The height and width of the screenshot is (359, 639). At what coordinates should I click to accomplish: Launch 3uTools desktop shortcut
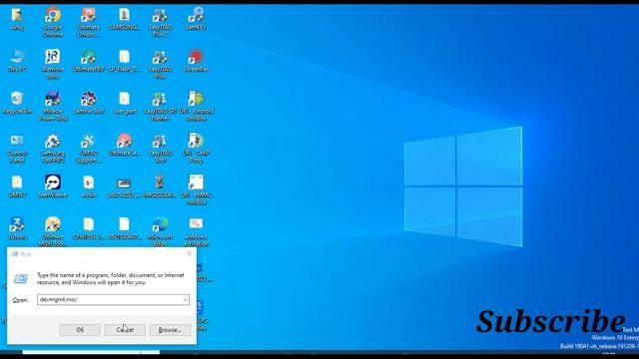17,228
